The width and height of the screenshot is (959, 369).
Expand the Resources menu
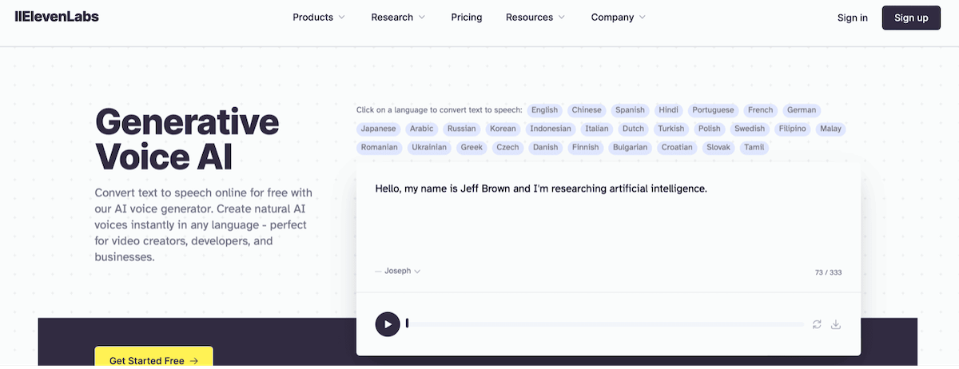click(x=535, y=17)
